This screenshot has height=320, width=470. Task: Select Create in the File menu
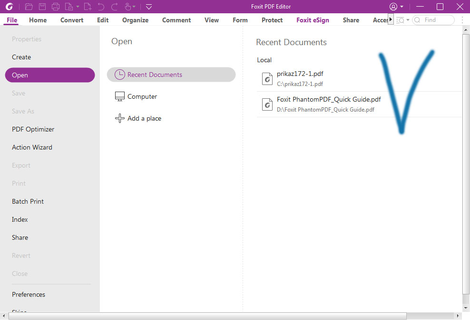(x=21, y=57)
